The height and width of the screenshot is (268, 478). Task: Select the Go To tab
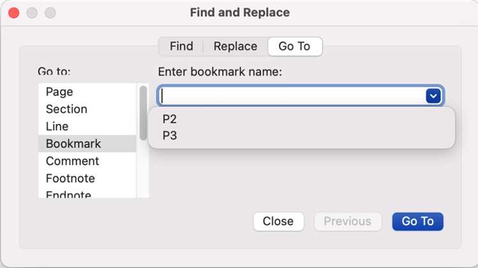tap(294, 46)
